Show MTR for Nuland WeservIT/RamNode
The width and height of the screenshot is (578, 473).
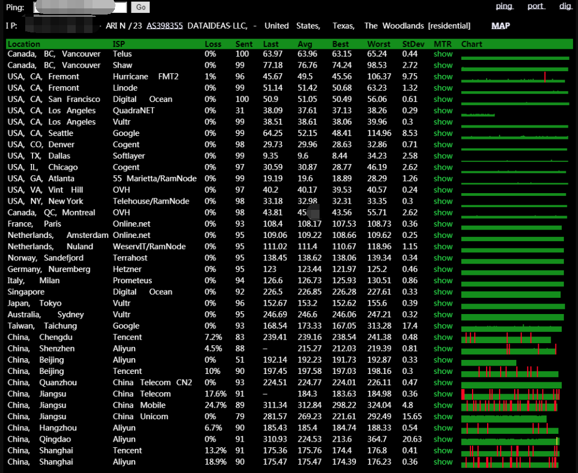443,247
